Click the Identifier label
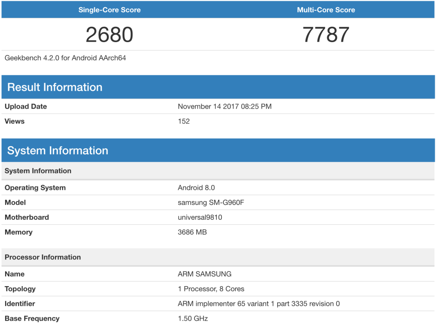Image resolution: width=436 pixels, height=327 pixels. [x=20, y=304]
